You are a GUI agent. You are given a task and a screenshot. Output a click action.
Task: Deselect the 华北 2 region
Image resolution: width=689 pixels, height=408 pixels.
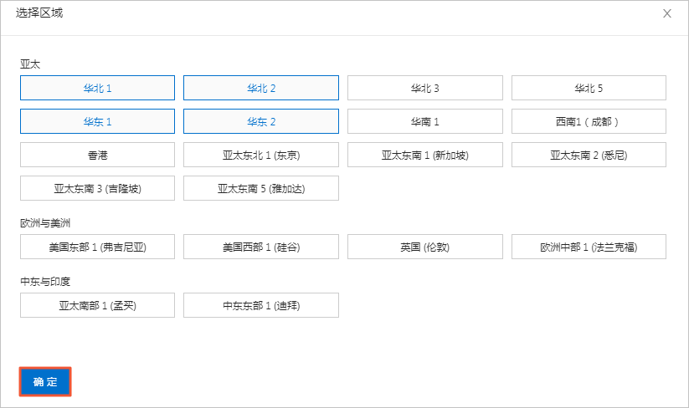pyautogui.click(x=261, y=88)
